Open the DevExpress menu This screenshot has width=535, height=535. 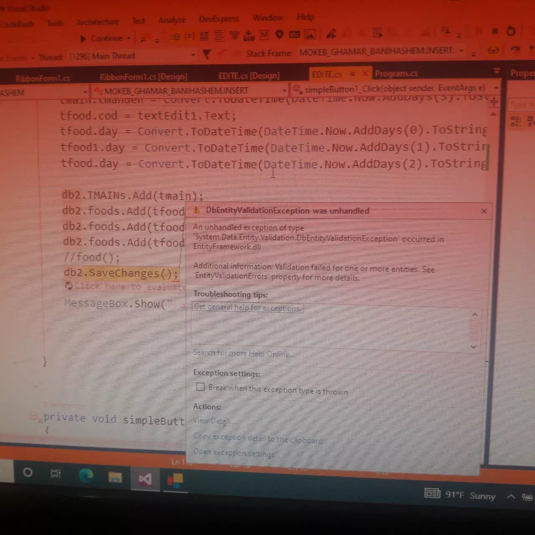(x=219, y=19)
